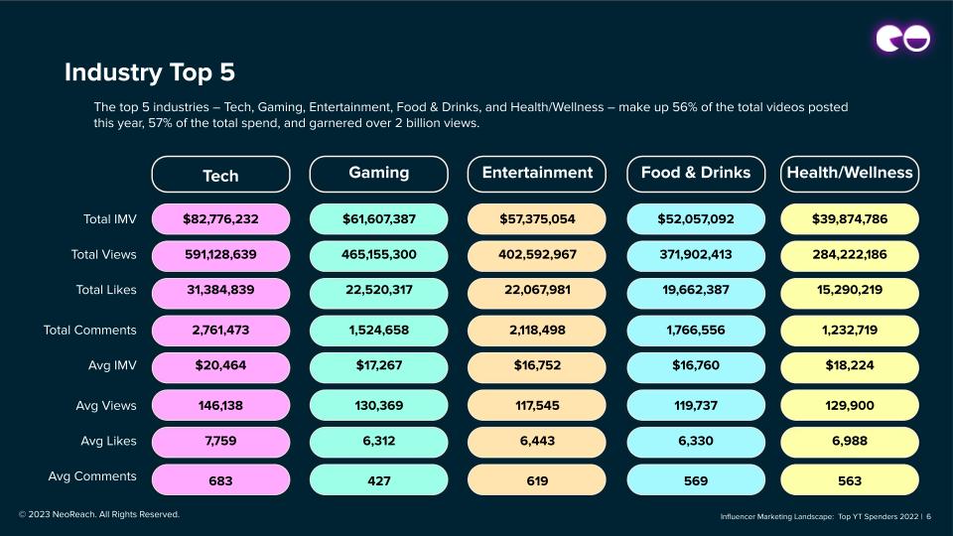This screenshot has height=536, width=953.
Task: Click Tech Avg Views 146,138 pill
Action: pyautogui.click(x=220, y=405)
